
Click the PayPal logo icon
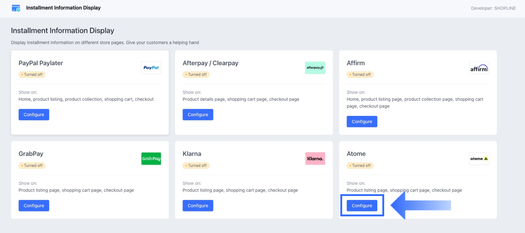(151, 68)
